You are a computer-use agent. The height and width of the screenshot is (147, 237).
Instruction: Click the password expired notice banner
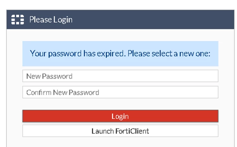tap(120, 54)
